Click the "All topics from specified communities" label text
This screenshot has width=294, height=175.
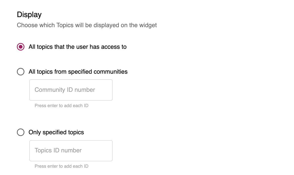point(78,72)
